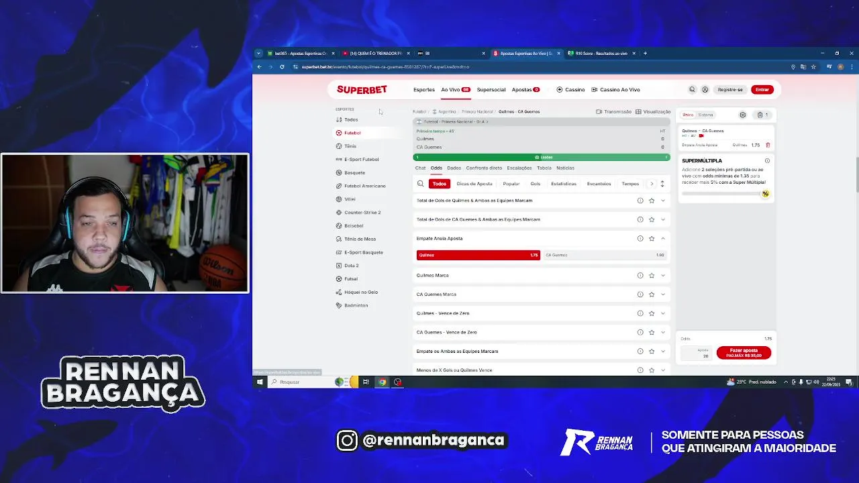Switch to Confronto direto tab

point(484,168)
